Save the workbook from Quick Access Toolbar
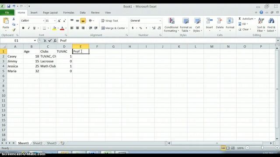Viewport: 280px width, 157px height. click(x=9, y=6)
